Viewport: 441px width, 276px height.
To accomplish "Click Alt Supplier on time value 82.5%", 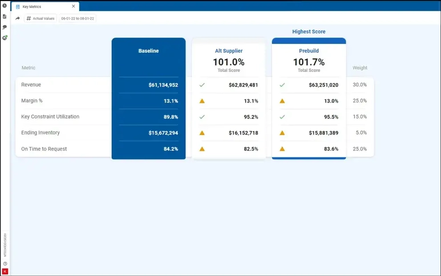I will click(251, 149).
